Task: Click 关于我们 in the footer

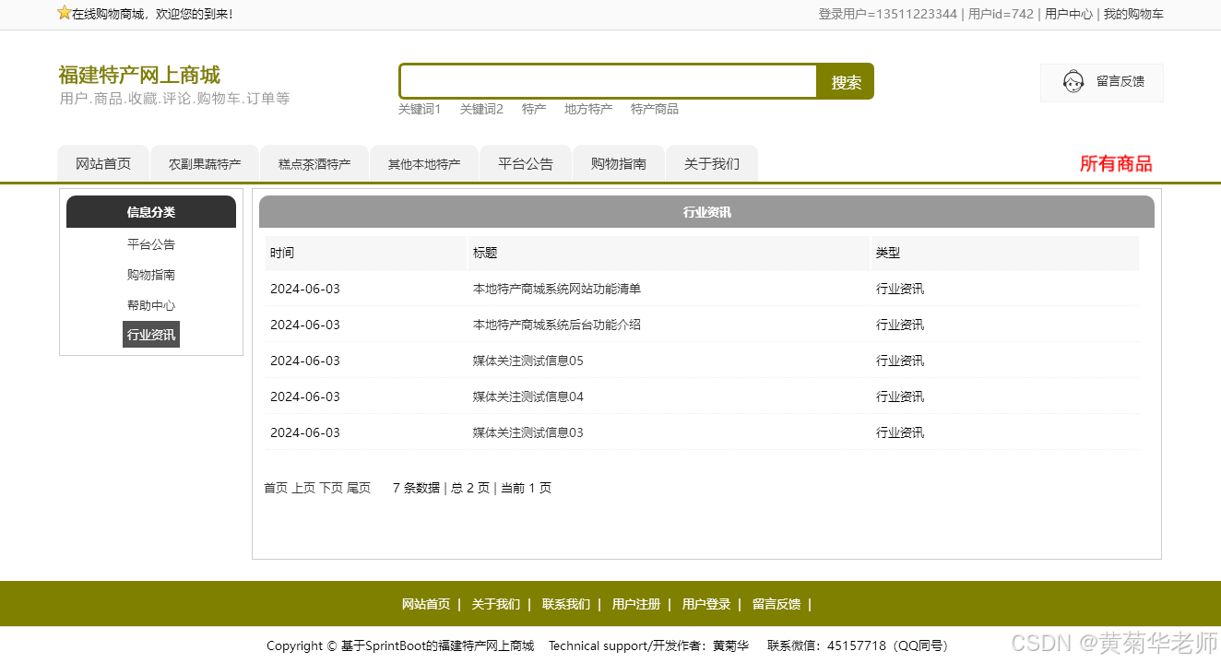Action: pyautogui.click(x=496, y=604)
